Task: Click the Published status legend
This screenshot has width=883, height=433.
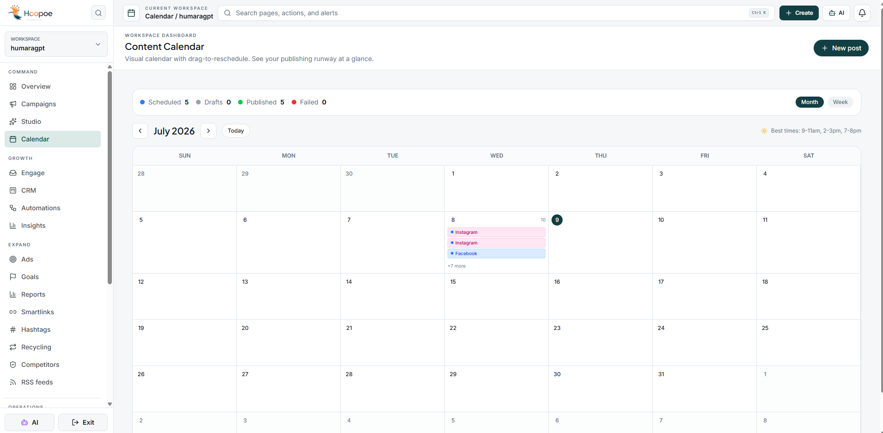Action: pos(261,102)
